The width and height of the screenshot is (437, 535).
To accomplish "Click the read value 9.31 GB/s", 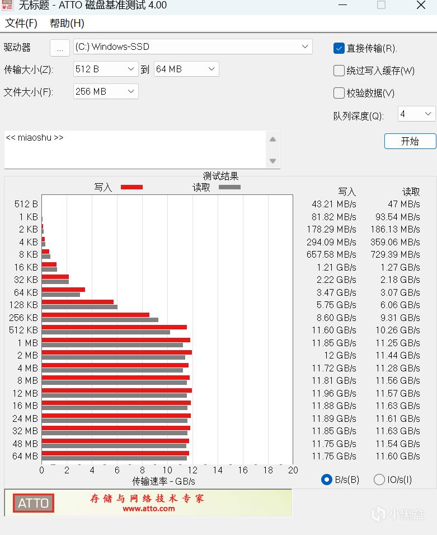I will [x=400, y=318].
